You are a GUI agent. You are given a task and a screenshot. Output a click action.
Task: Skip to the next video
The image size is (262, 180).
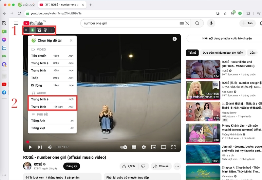tap(40, 147)
